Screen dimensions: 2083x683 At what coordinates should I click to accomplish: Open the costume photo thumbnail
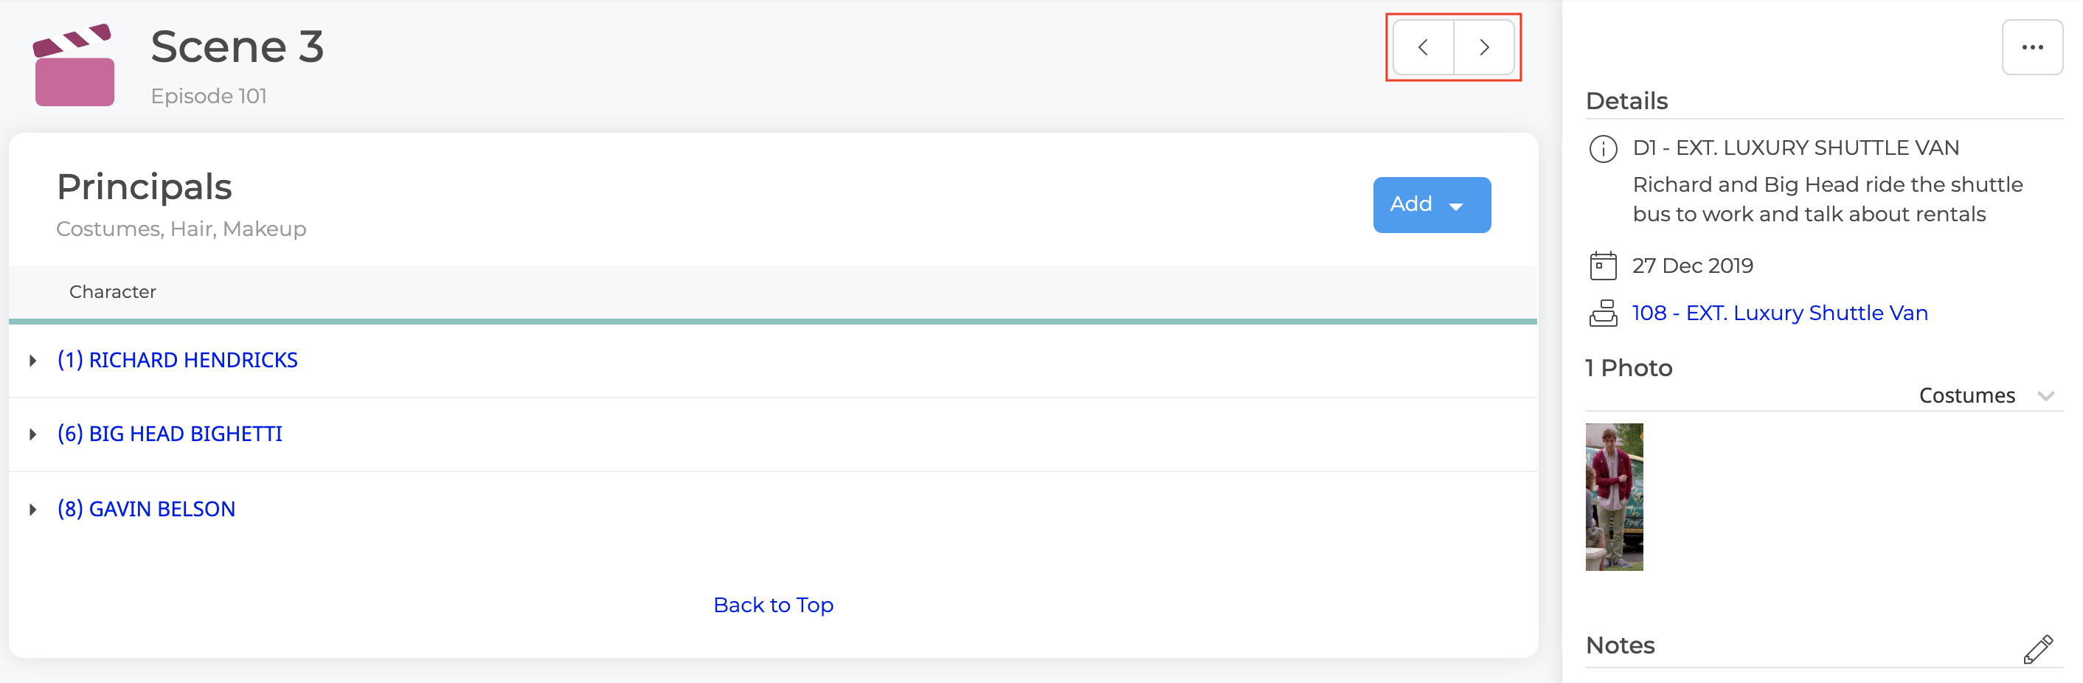(1613, 496)
